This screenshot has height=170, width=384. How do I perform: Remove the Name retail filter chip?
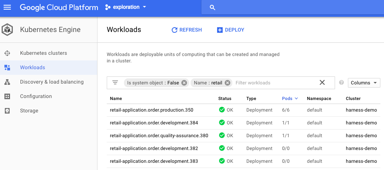tap(228, 83)
